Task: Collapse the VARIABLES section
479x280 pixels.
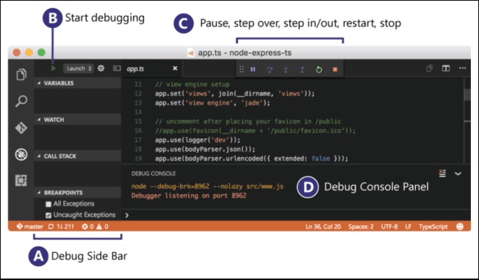Action: 78,83
